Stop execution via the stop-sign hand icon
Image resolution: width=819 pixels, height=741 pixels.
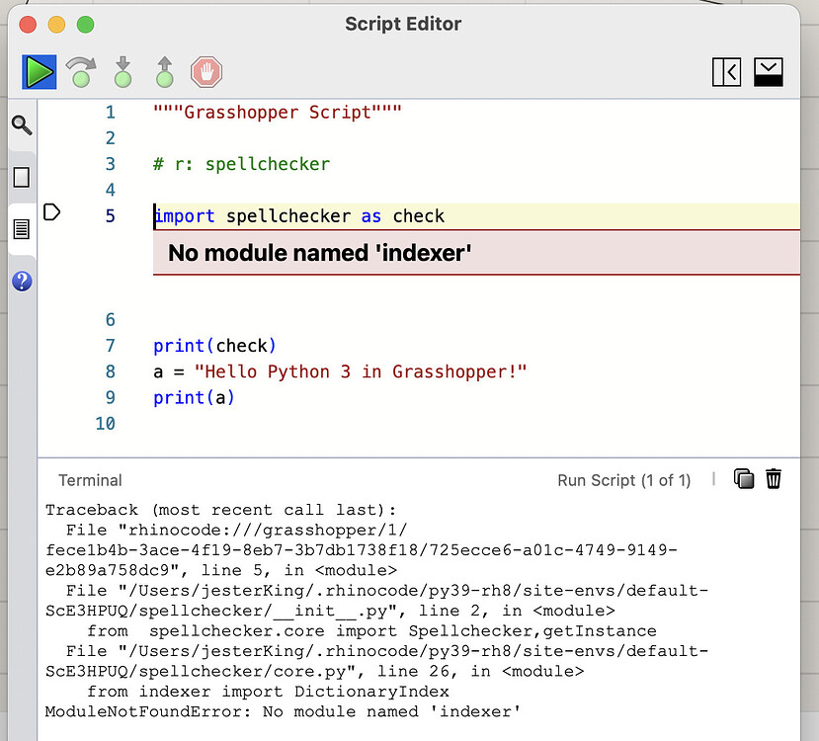click(206, 71)
